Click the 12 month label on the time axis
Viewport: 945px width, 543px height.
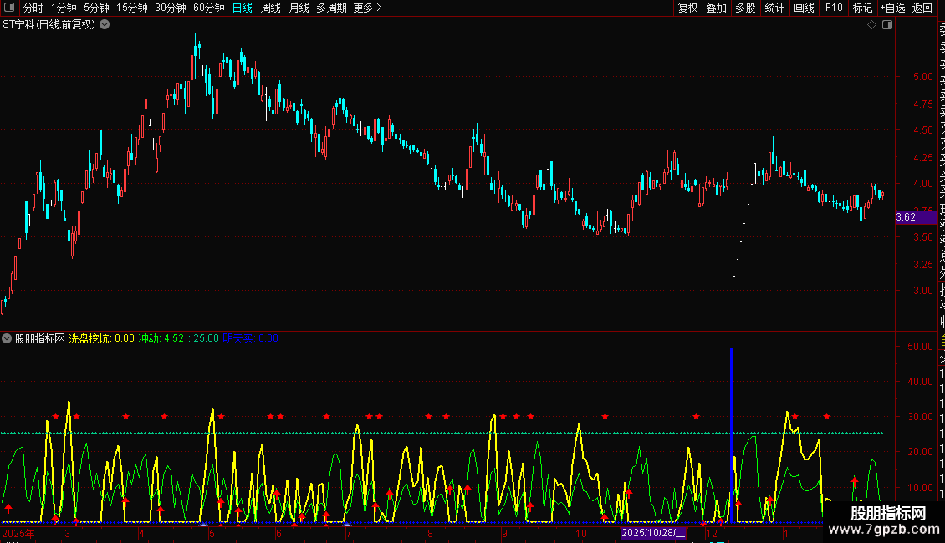(x=712, y=533)
